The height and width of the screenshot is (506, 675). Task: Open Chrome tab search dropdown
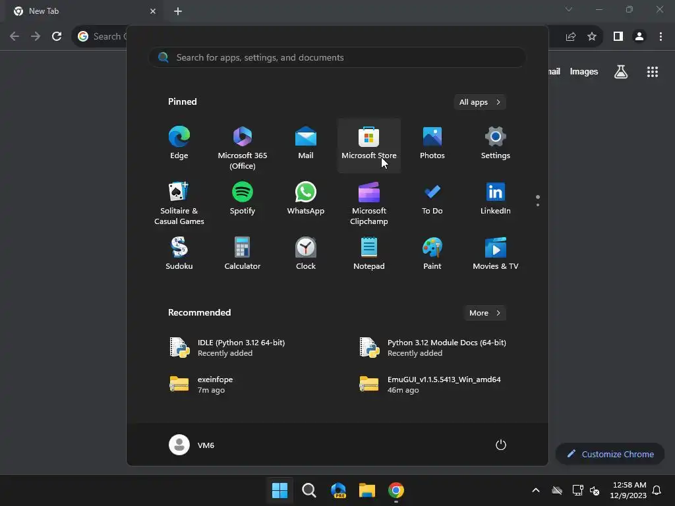(569, 9)
